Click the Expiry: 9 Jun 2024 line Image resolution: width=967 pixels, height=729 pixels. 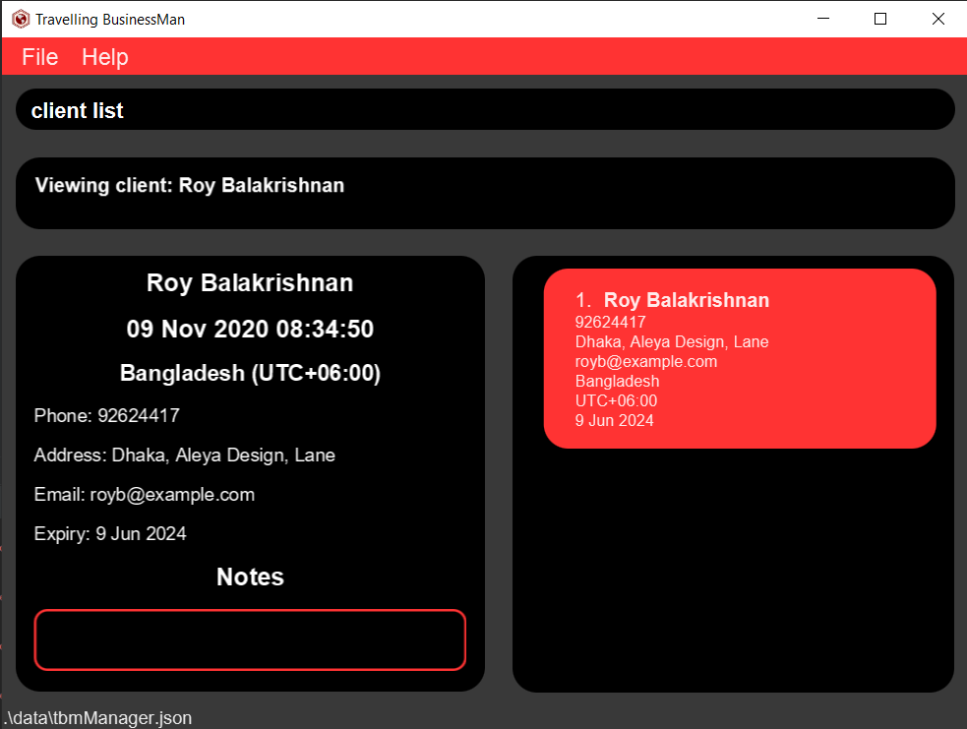click(110, 534)
